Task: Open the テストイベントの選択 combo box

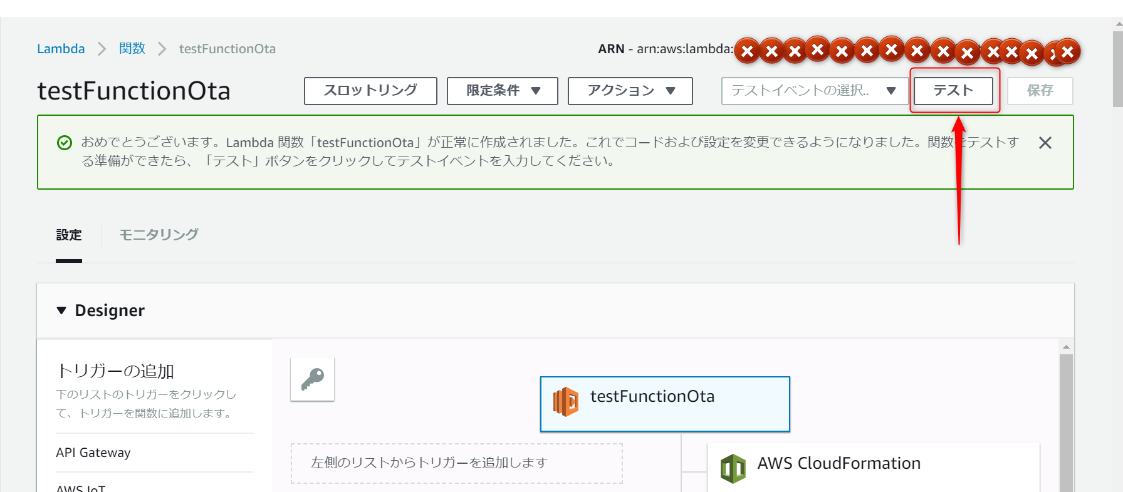Action: point(814,91)
